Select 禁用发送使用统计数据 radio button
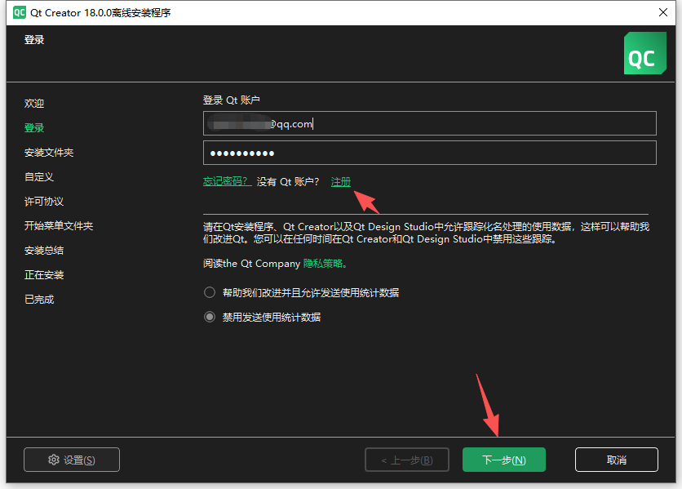682x489 pixels. click(x=210, y=317)
